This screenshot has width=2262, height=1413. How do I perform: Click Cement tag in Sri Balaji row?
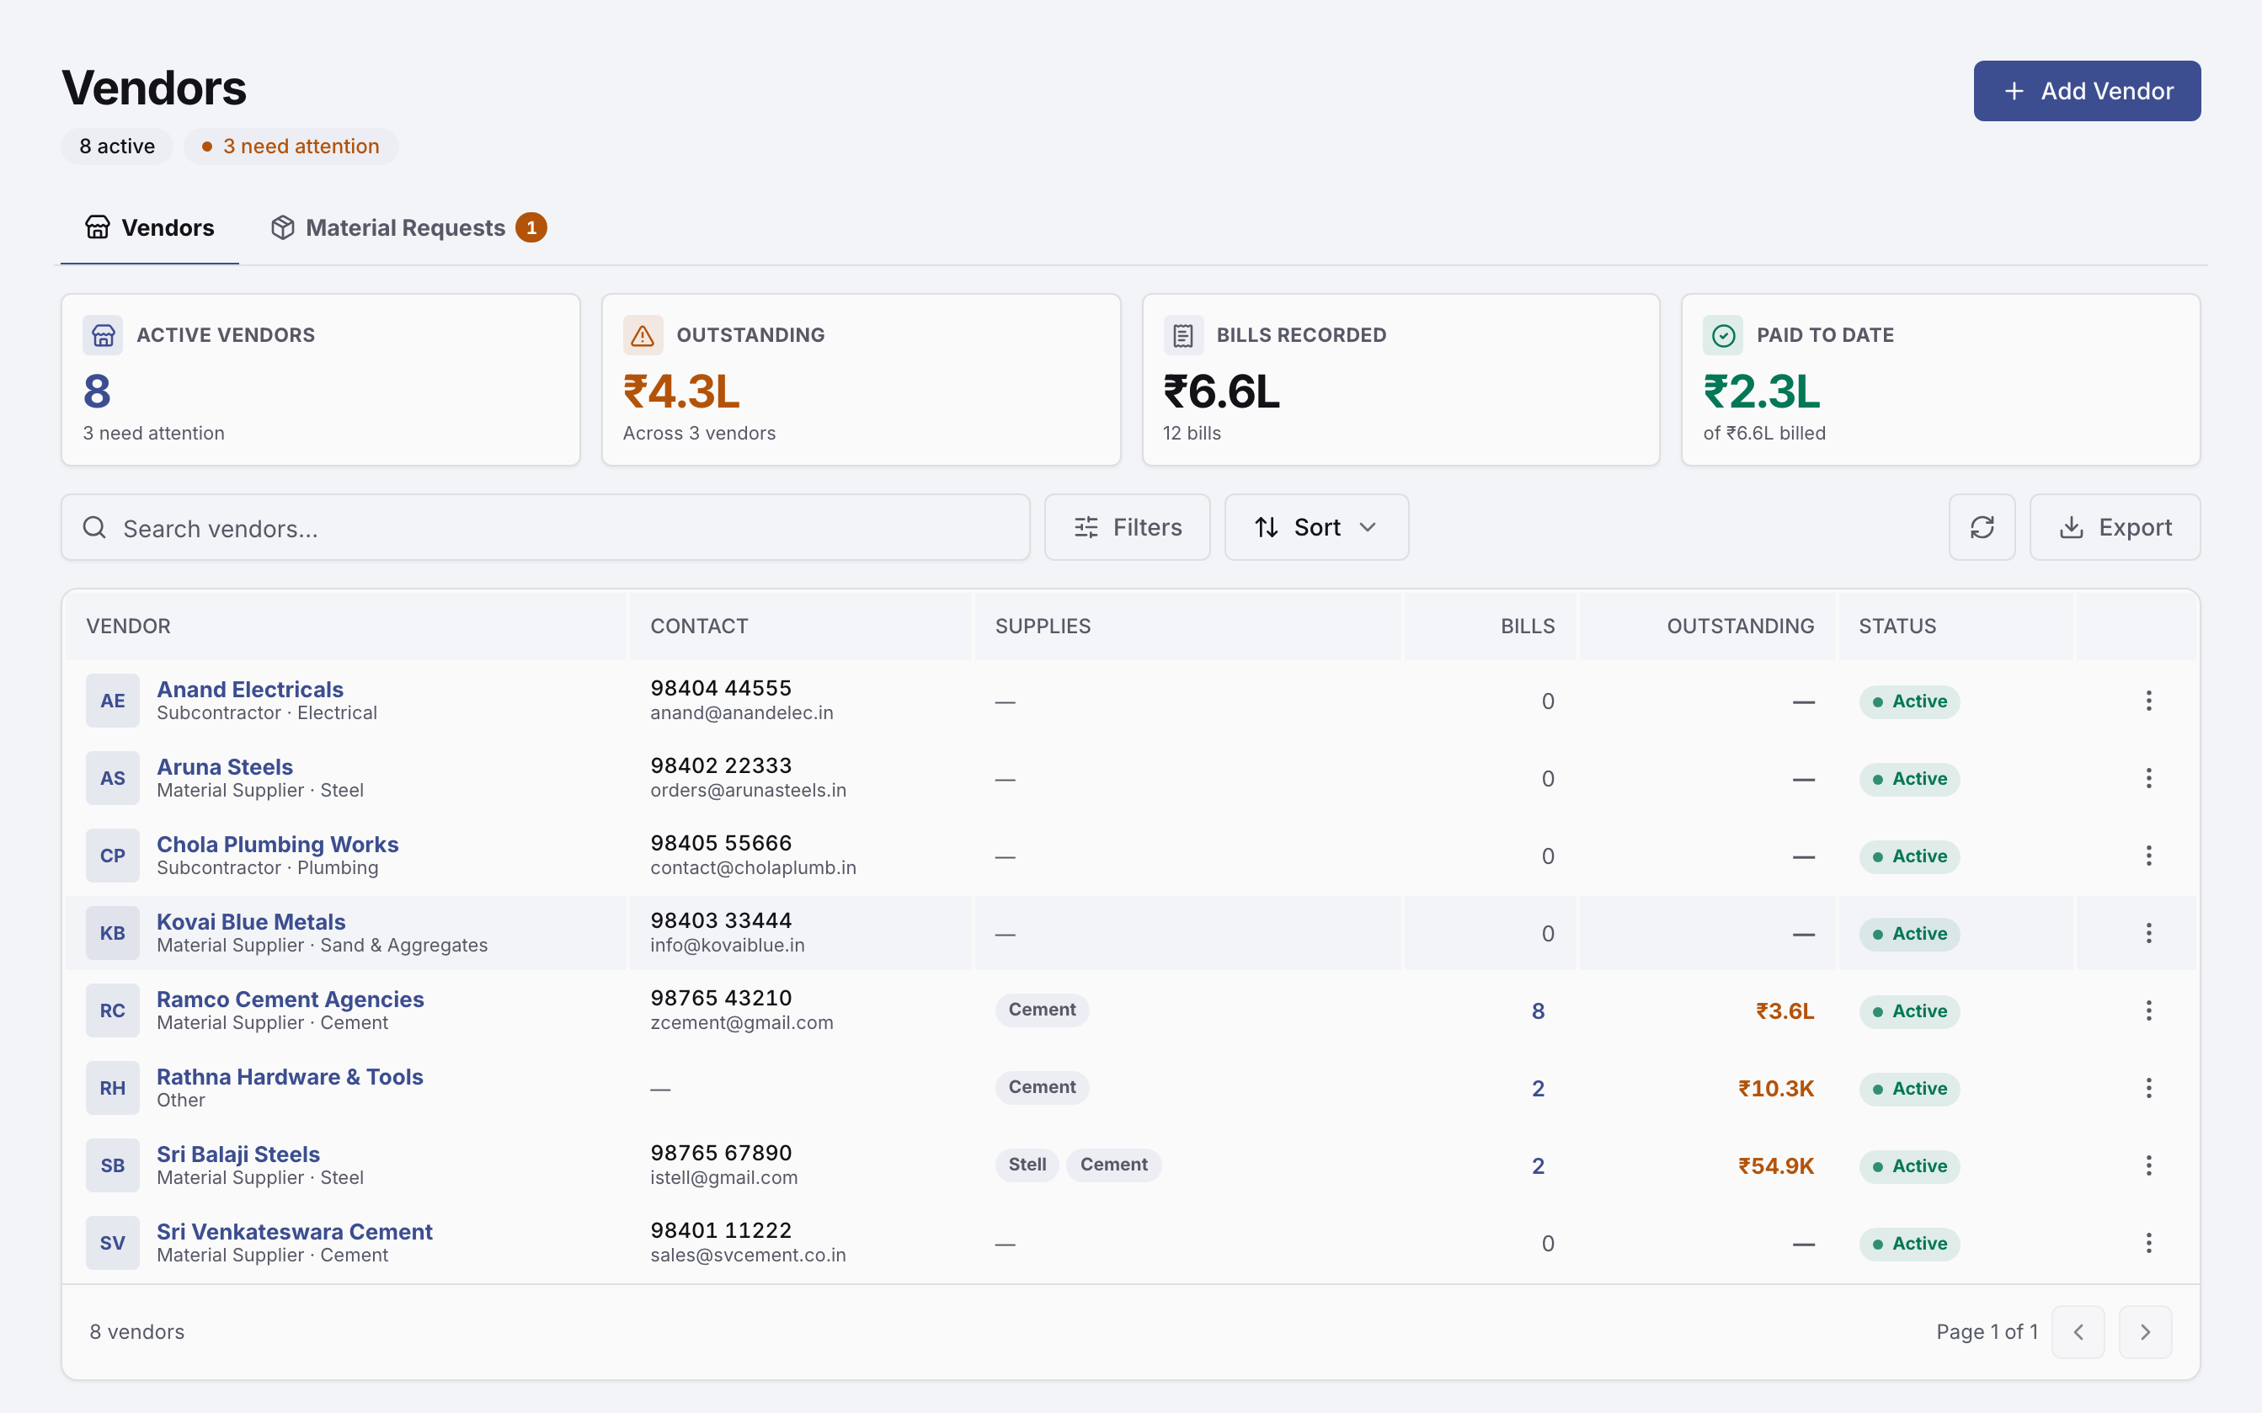pos(1113,1165)
